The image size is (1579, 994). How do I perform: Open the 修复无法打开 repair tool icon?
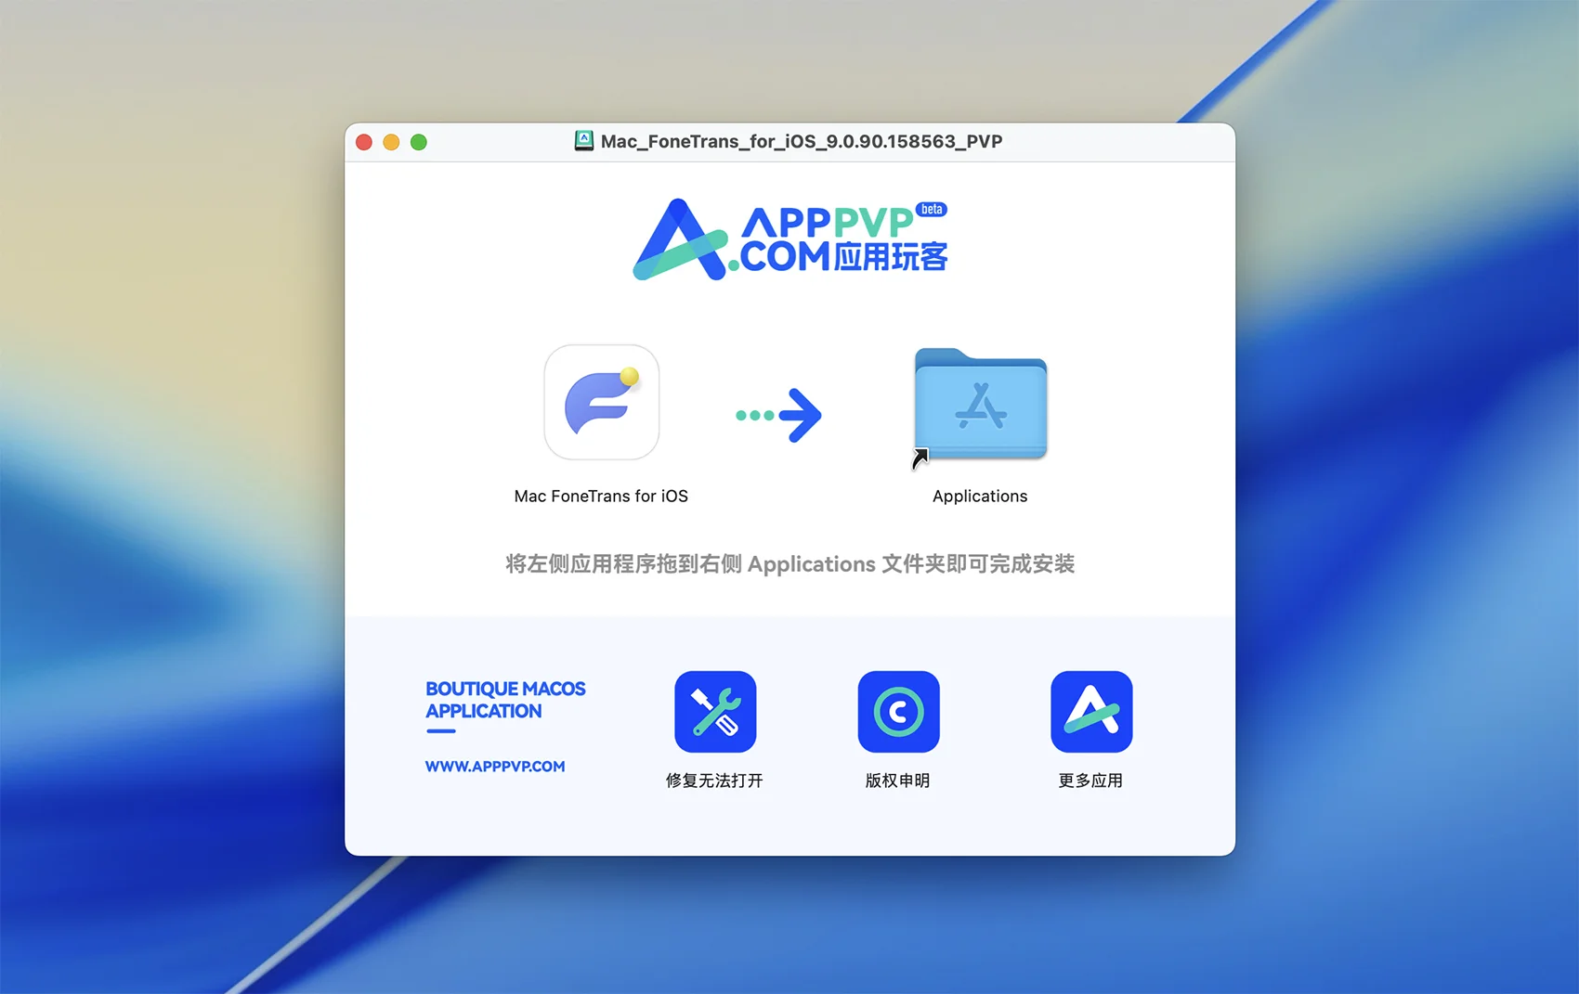715,711
